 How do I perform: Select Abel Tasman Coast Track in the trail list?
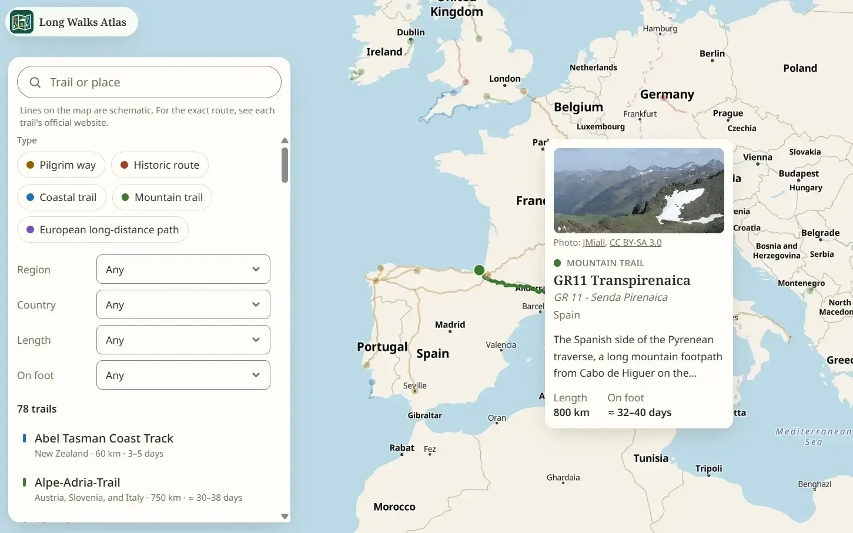149,445
